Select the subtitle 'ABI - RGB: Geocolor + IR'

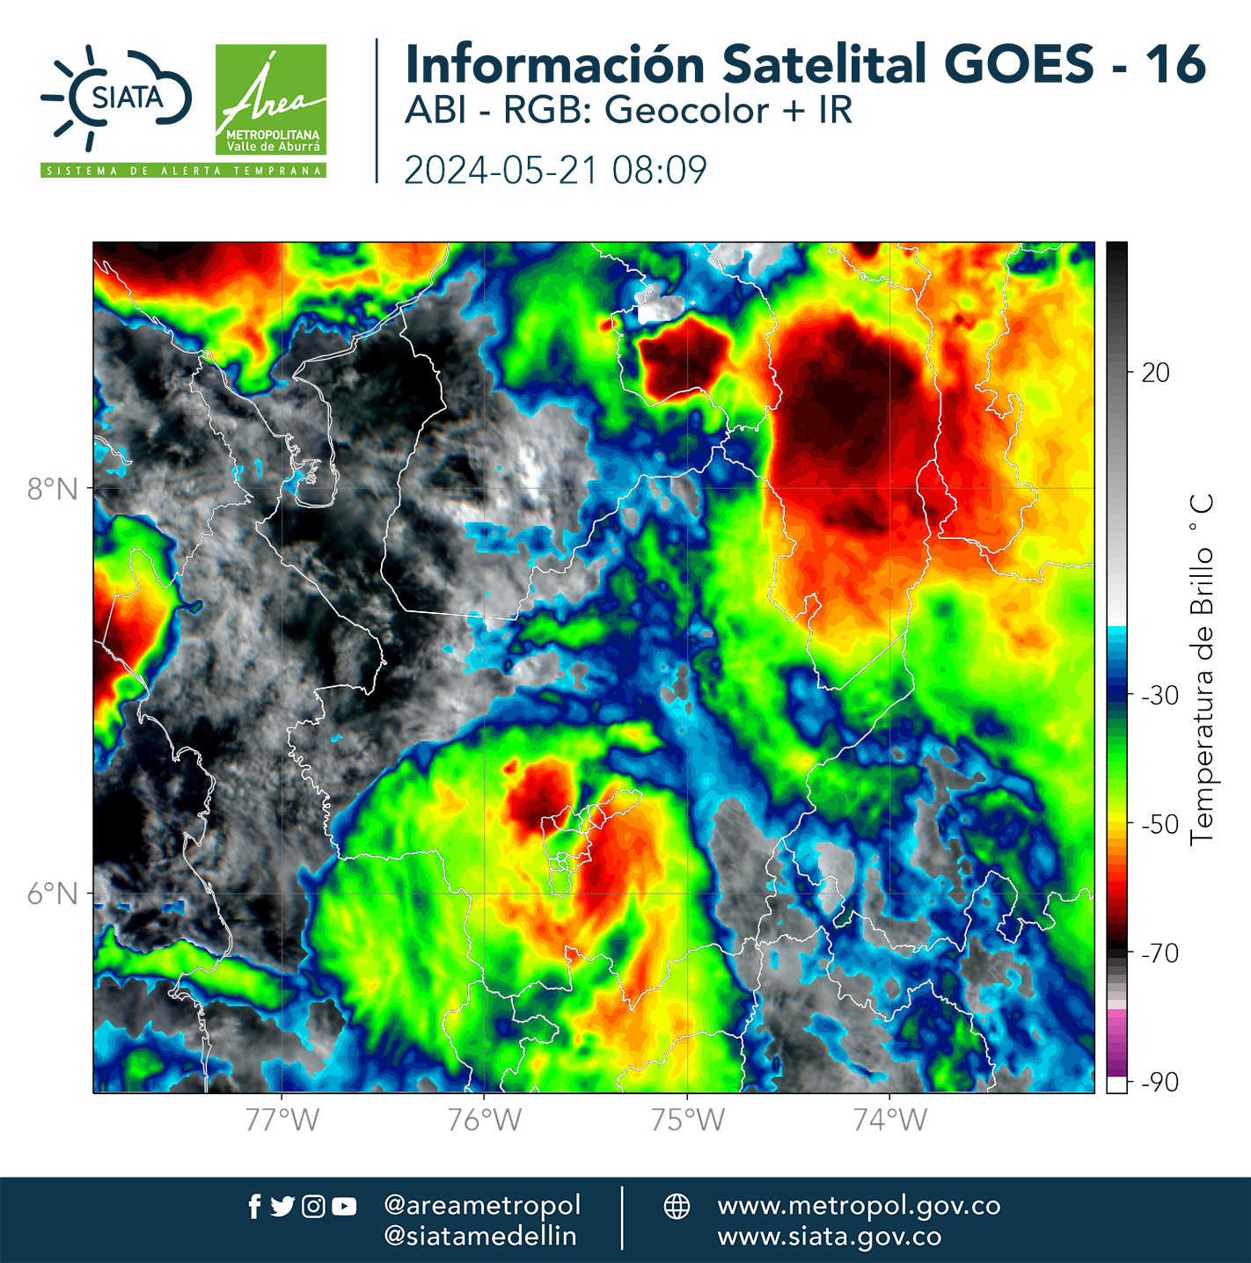tap(628, 111)
